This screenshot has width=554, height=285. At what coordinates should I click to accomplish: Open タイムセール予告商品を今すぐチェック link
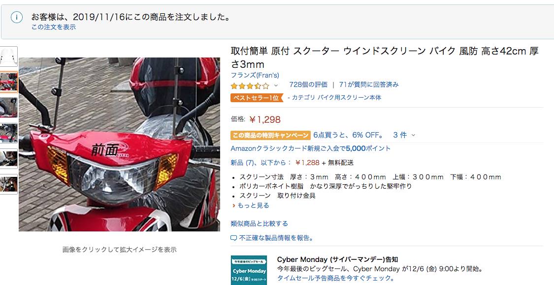[x=334, y=278]
